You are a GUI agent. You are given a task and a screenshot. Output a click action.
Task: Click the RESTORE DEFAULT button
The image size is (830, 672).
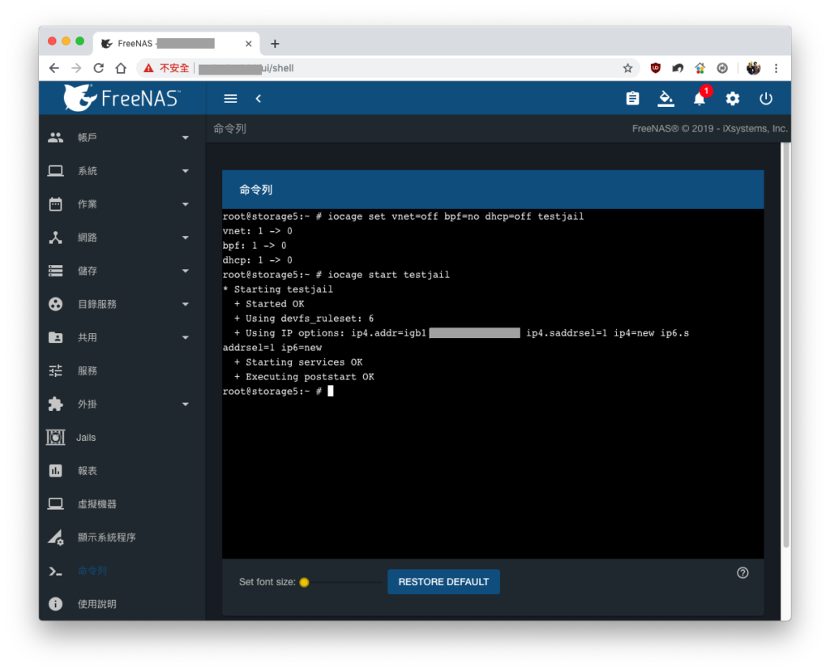(x=443, y=582)
